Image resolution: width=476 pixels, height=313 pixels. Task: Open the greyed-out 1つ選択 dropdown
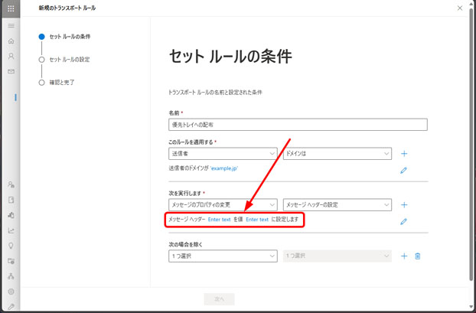tap(337, 256)
